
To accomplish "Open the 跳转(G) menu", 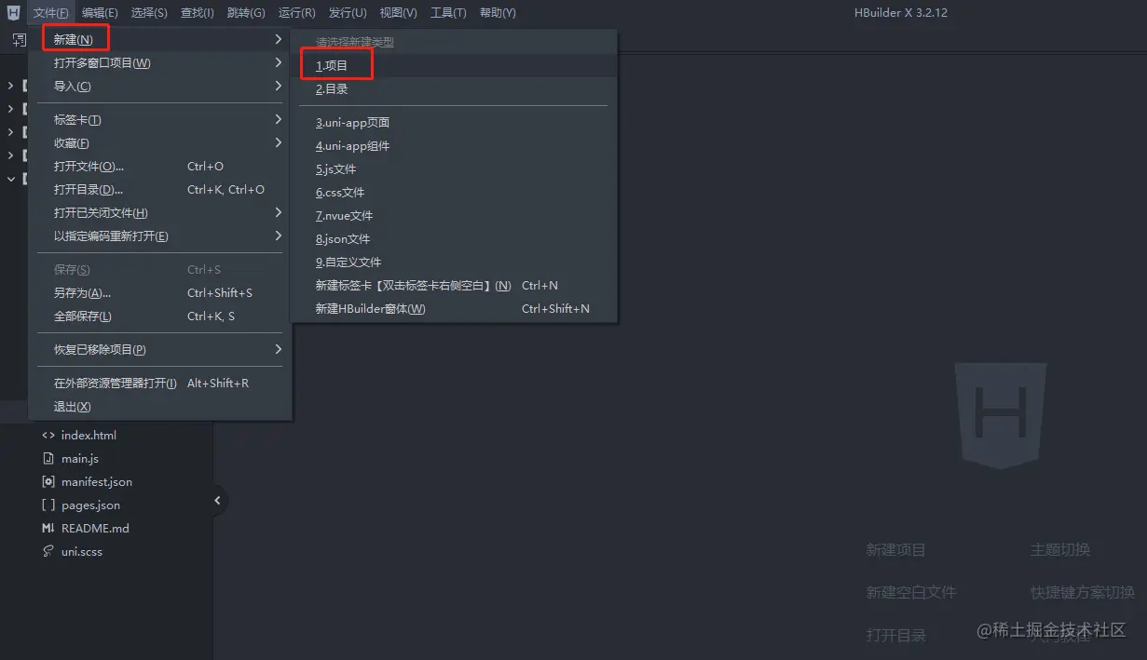I will click(246, 12).
